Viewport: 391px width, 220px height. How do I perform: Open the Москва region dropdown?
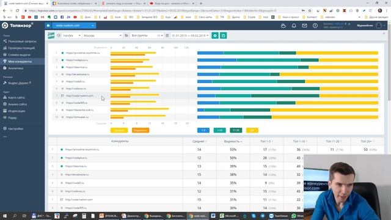[102, 35]
